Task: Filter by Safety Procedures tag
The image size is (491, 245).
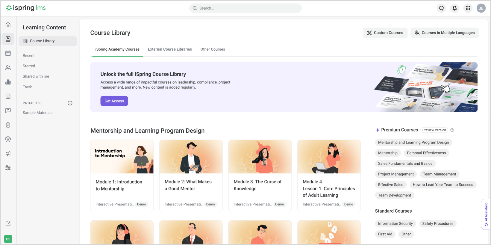Action: [x=437, y=224]
